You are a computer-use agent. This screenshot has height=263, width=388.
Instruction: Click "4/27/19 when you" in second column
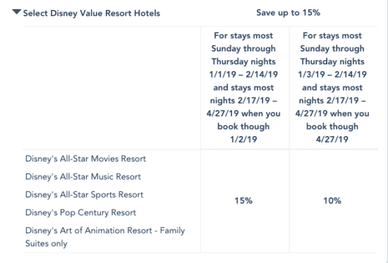[x=332, y=114]
